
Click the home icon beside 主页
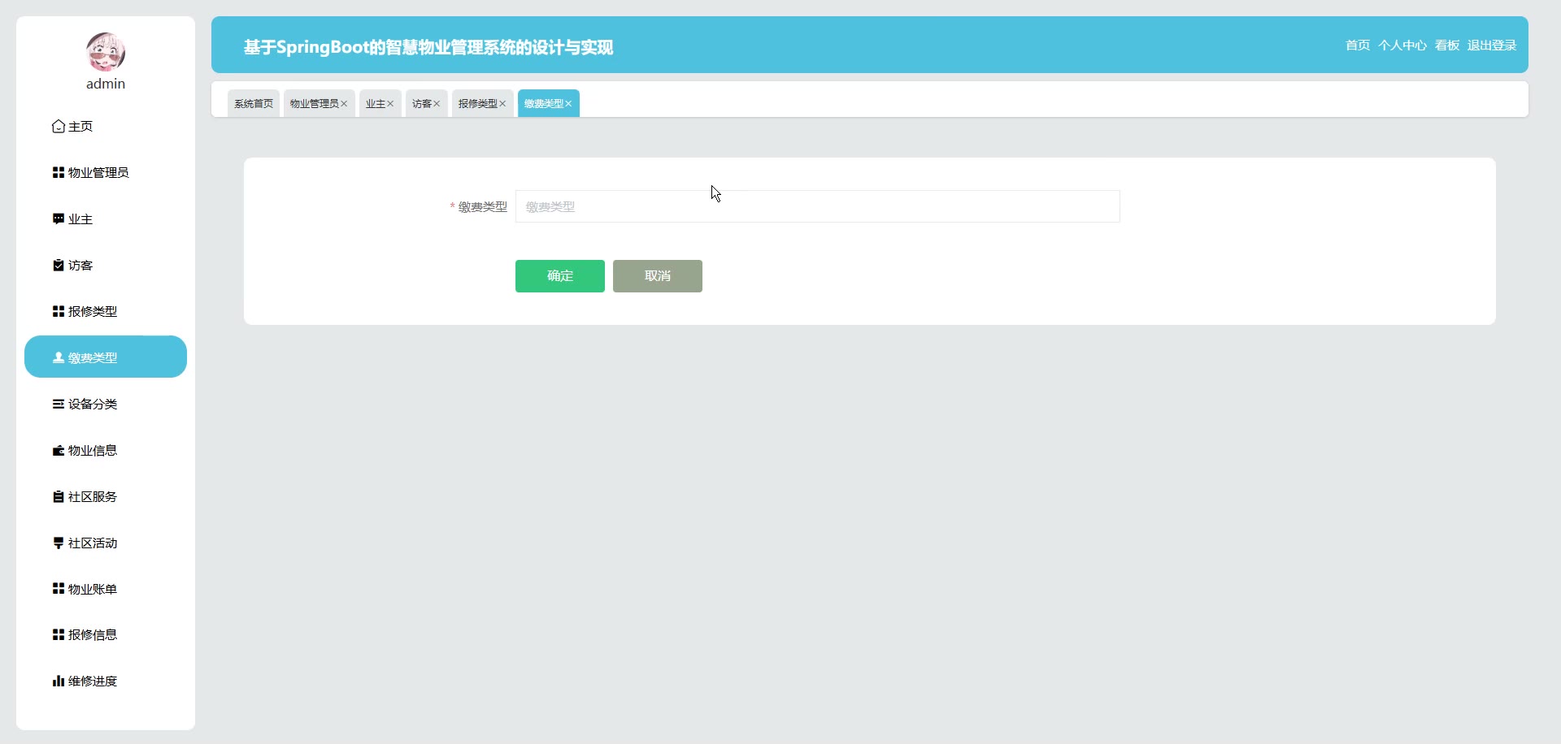(x=59, y=127)
